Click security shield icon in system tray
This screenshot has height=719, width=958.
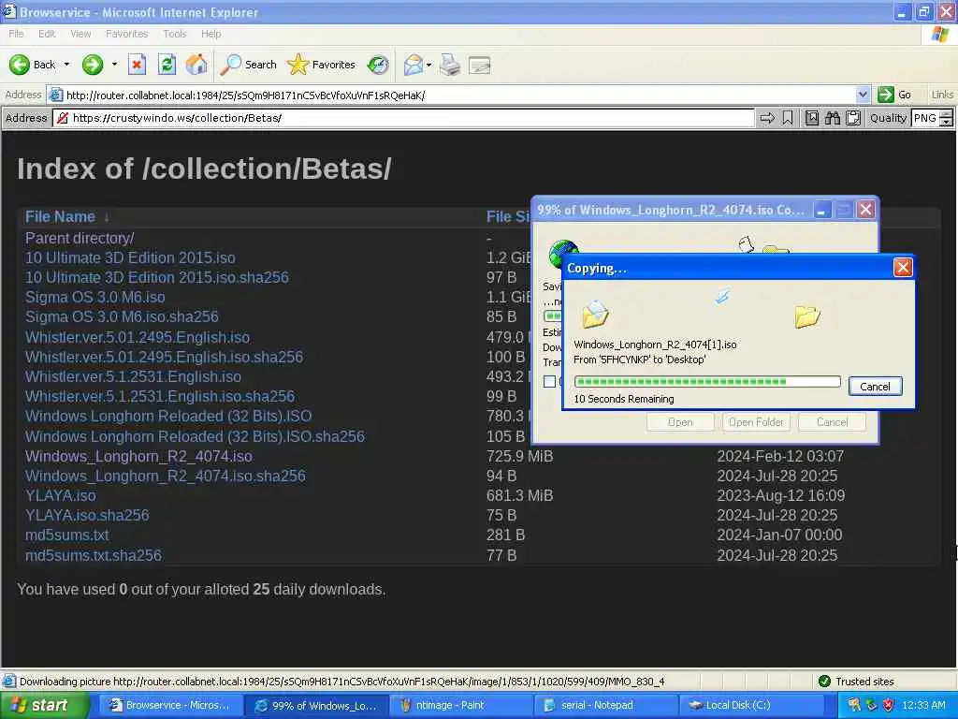tap(889, 705)
